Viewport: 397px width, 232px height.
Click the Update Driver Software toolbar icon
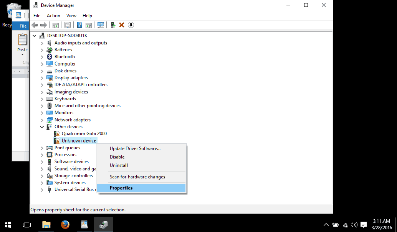tap(113, 25)
